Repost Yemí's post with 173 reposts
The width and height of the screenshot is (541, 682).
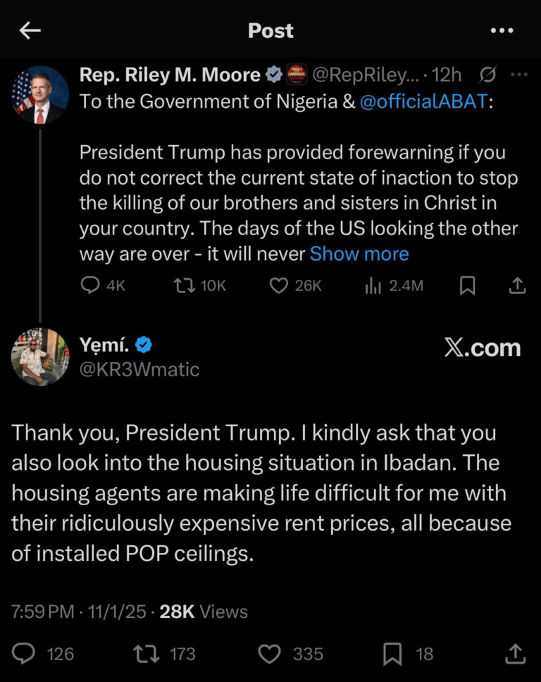point(145,654)
